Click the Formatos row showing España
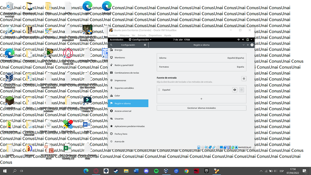Screen dimensions: 311x175 click(x=202, y=67)
